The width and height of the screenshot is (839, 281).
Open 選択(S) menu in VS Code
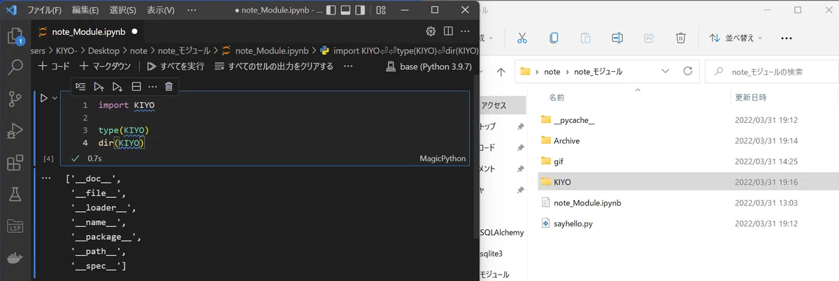[x=123, y=10]
